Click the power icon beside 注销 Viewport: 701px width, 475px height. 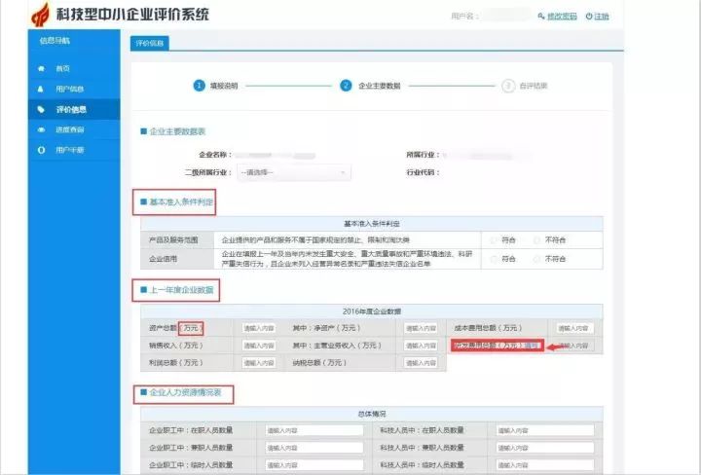click(x=590, y=18)
